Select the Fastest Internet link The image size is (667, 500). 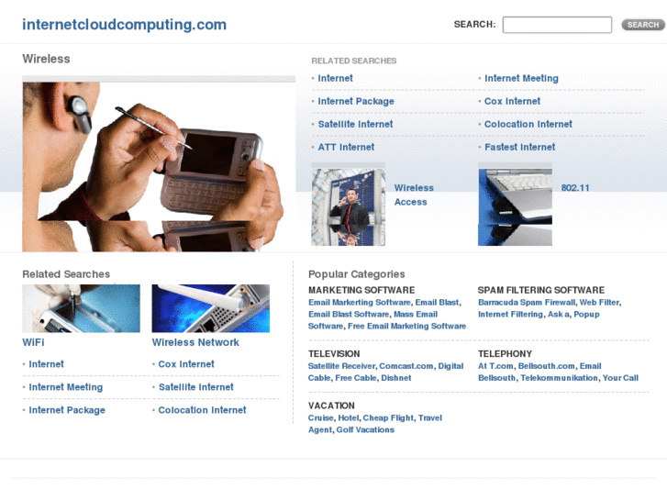click(x=519, y=147)
